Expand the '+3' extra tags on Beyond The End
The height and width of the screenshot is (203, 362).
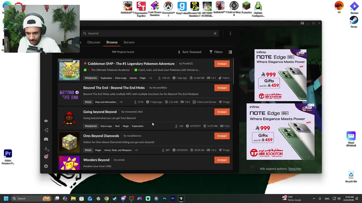(121, 102)
